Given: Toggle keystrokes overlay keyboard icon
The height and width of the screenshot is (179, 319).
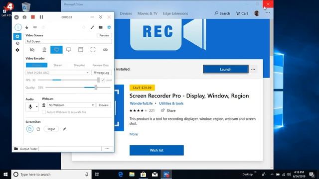Looking at the screenshot, I should 35,27.
